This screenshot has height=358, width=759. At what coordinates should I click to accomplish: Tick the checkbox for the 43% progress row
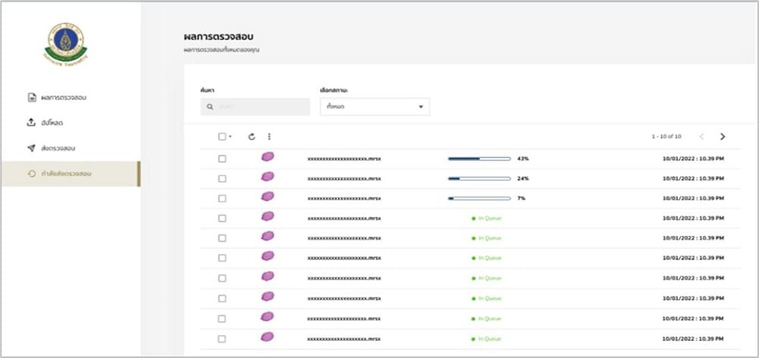coord(222,159)
